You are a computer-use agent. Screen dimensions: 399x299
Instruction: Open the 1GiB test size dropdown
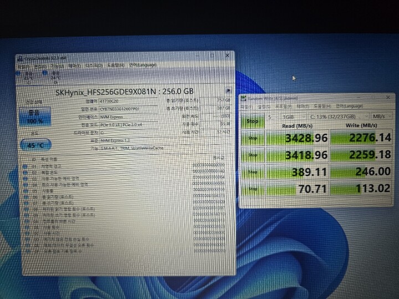(x=293, y=117)
